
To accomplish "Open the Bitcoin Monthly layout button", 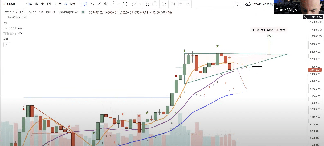I will click(x=259, y=4).
